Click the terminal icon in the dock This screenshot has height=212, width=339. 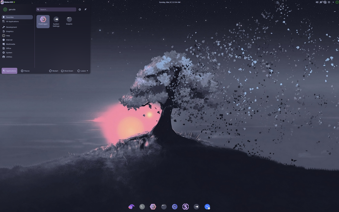[x=142, y=207]
